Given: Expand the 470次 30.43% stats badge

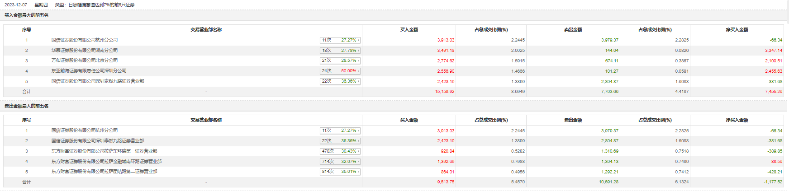Looking at the screenshot, I should point(340,151).
